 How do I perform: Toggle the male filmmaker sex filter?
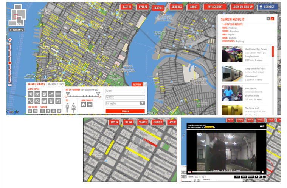pyautogui.click(x=67, y=108)
